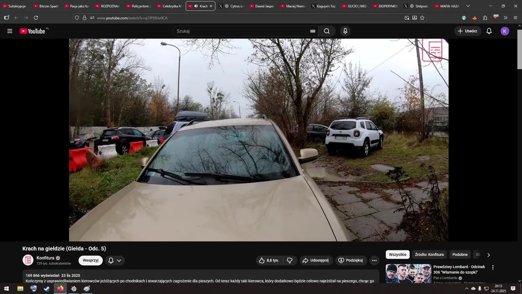Switch to the Kaguya's Top tab
This screenshot has height=294, width=522.
[324, 6]
